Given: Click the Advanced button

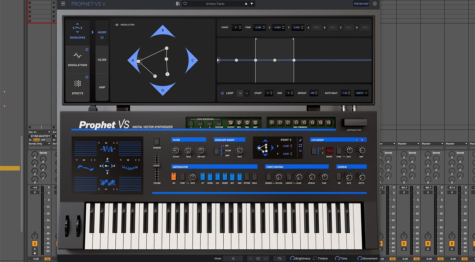Looking at the screenshot, I should point(361,4).
